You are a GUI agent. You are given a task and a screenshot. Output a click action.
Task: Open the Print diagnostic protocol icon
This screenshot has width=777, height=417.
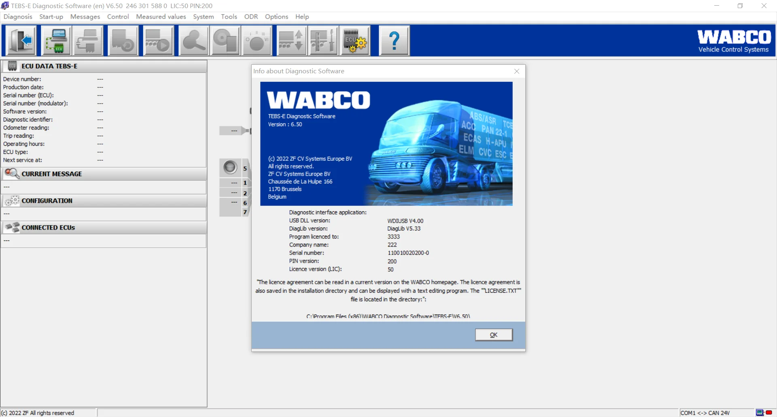[x=88, y=40]
